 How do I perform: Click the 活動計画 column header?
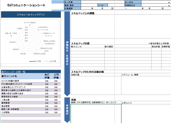coord(96,75)
